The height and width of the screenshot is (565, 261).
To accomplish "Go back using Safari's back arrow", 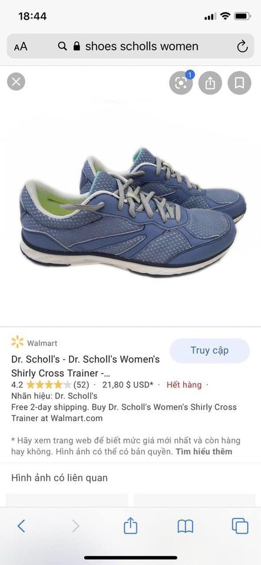I will 22,526.
